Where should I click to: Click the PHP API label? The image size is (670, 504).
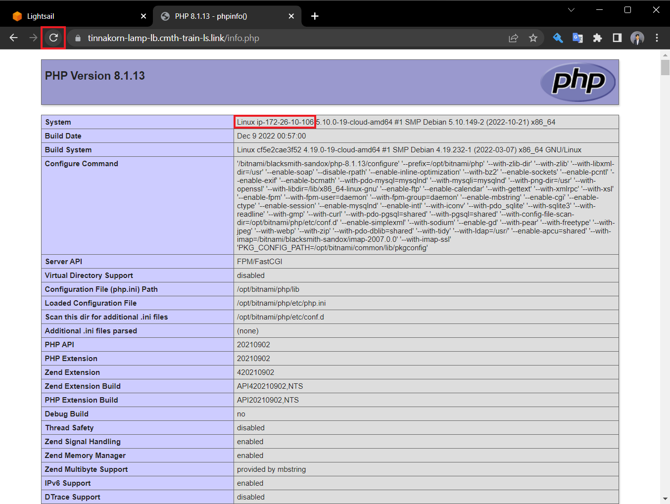click(x=59, y=345)
